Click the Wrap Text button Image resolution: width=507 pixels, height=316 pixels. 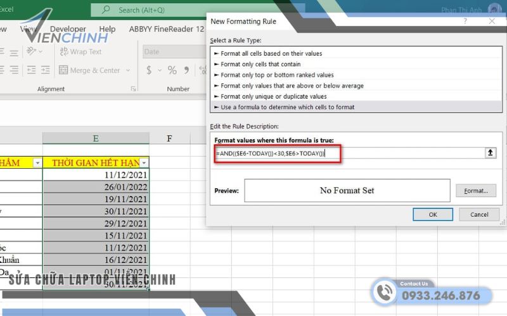(x=81, y=52)
